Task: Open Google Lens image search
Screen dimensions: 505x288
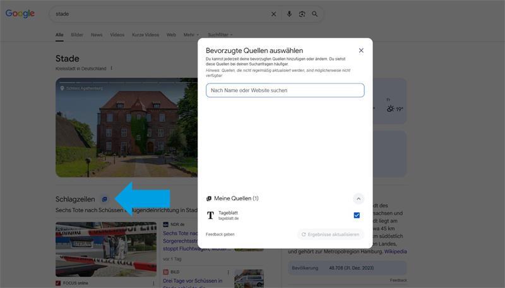Action: [x=302, y=14]
